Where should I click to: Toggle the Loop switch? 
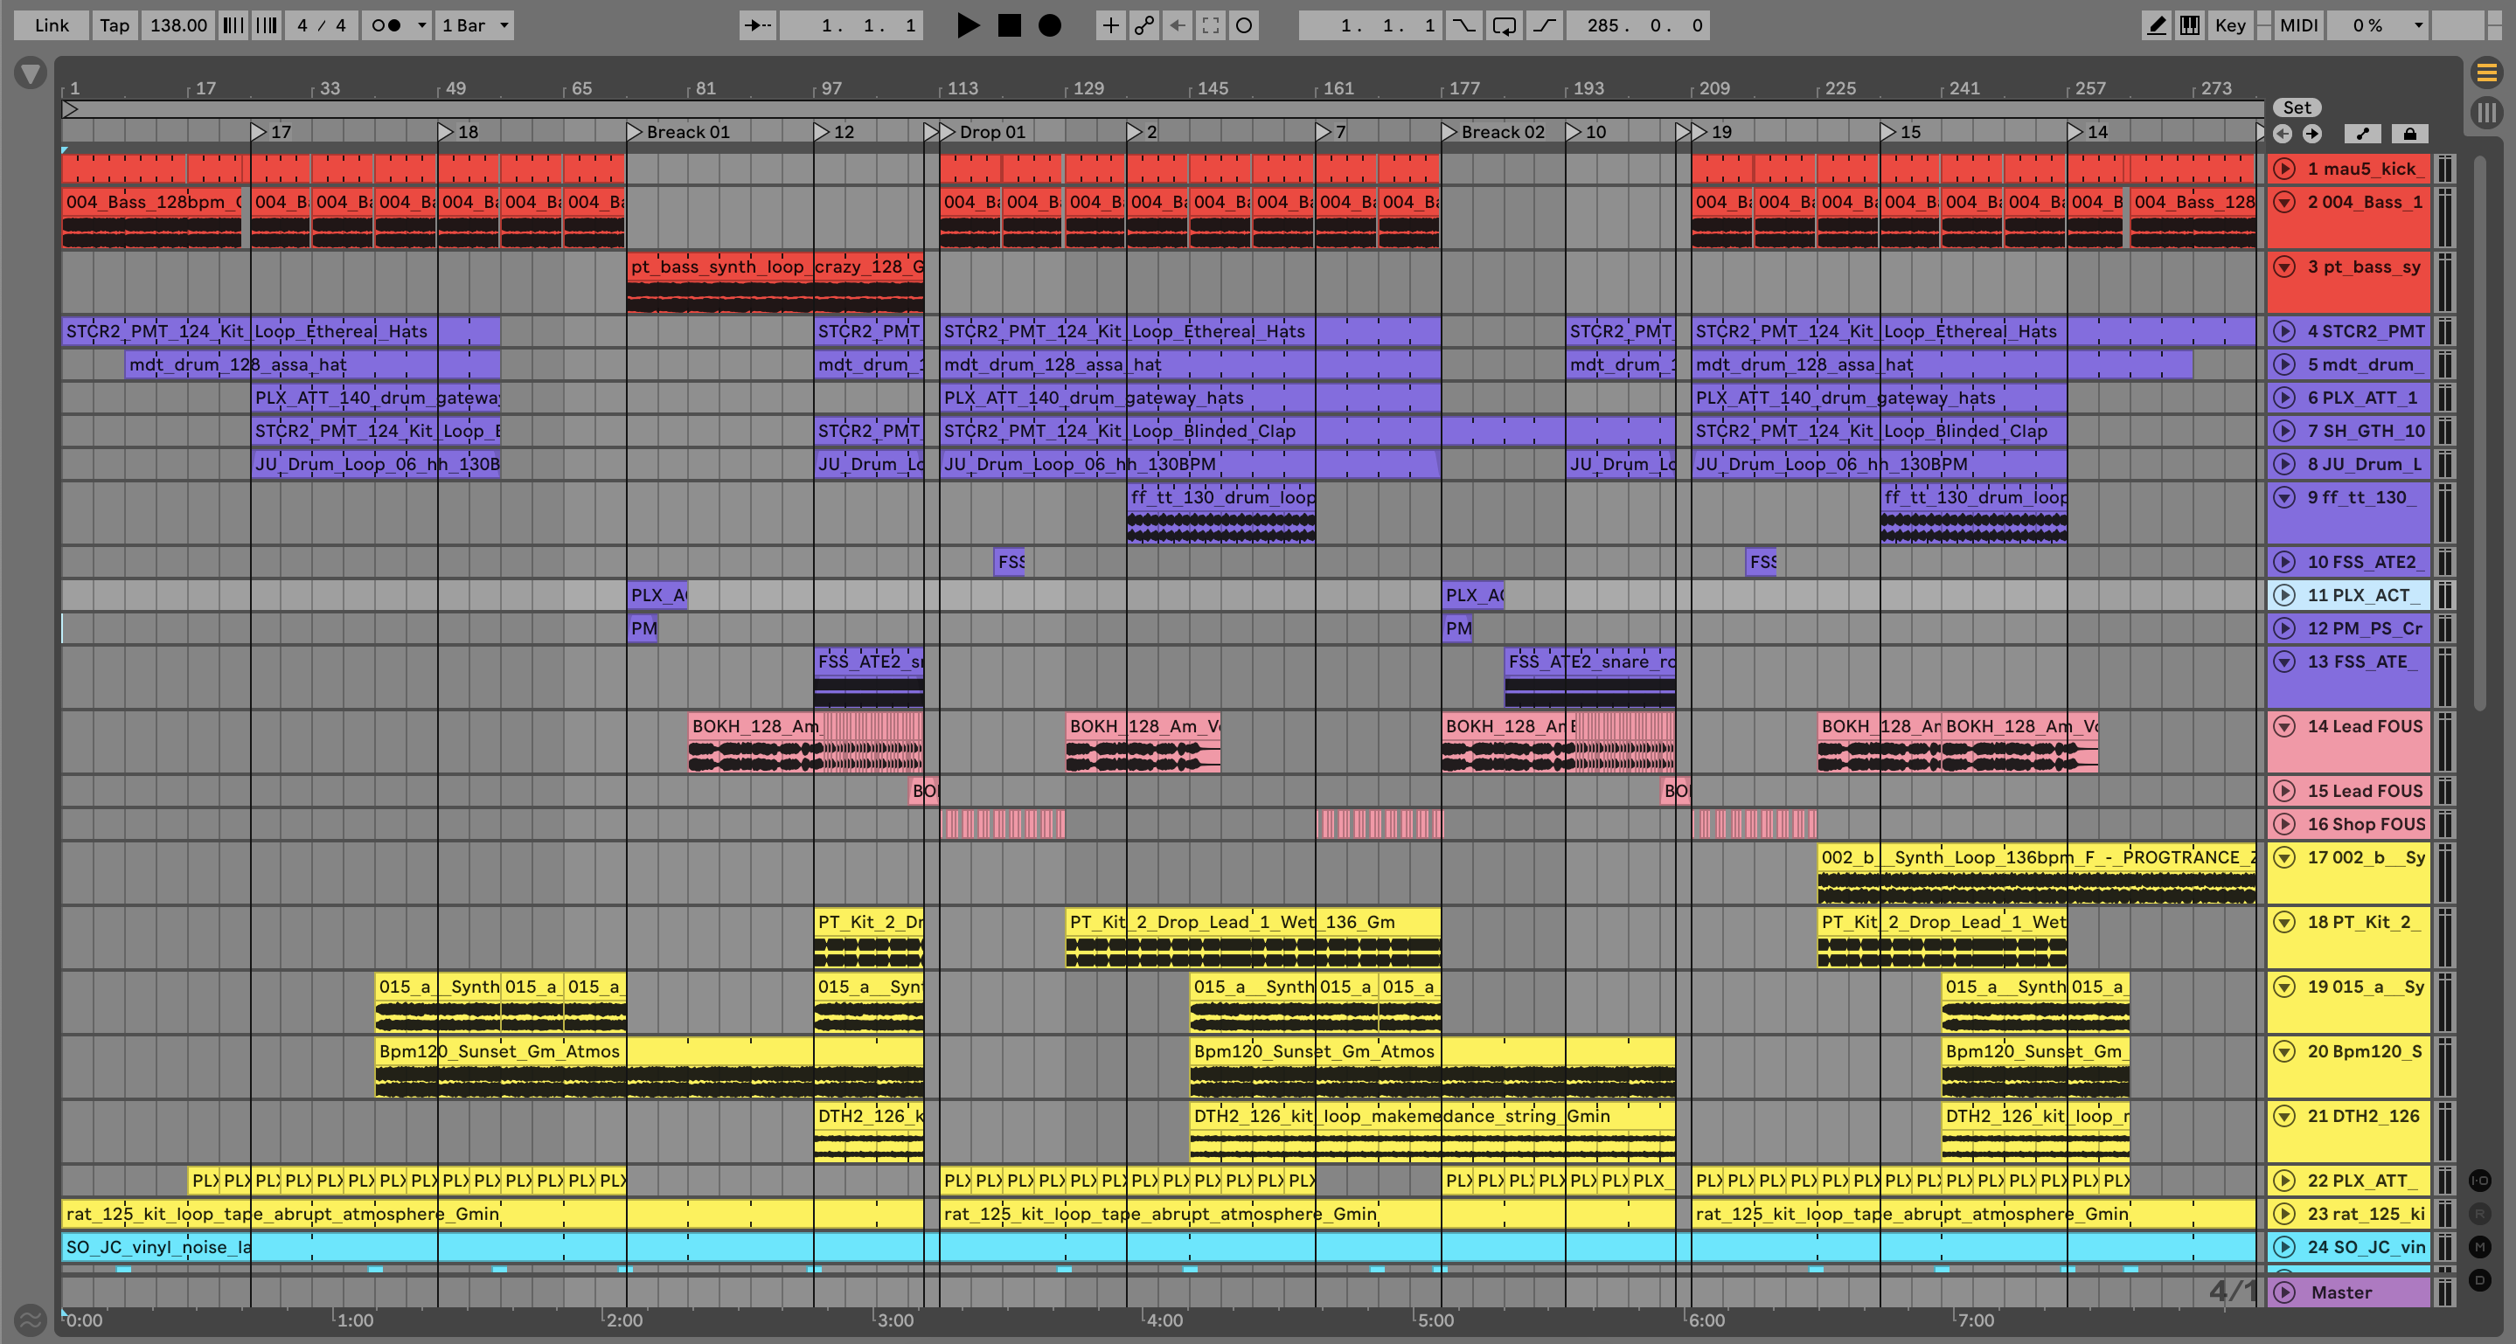click(x=1505, y=25)
